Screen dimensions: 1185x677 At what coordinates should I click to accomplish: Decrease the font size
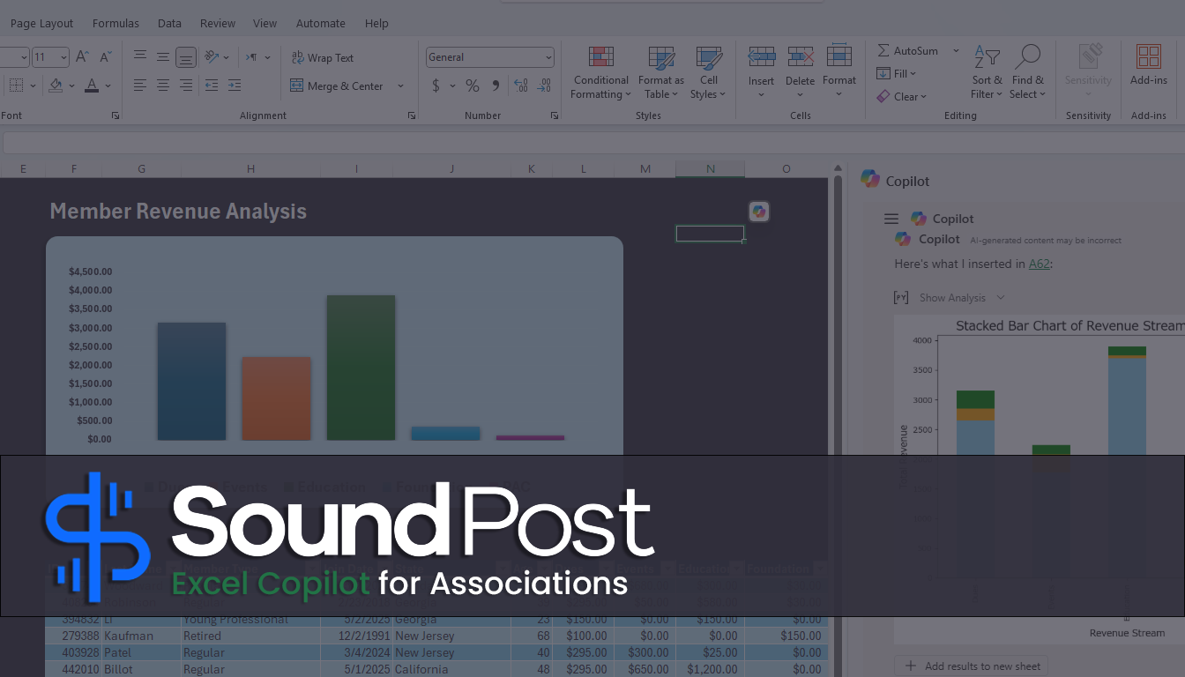coord(105,57)
